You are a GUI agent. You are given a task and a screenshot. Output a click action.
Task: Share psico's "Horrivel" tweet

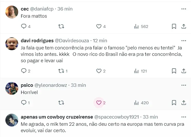coord(184,103)
